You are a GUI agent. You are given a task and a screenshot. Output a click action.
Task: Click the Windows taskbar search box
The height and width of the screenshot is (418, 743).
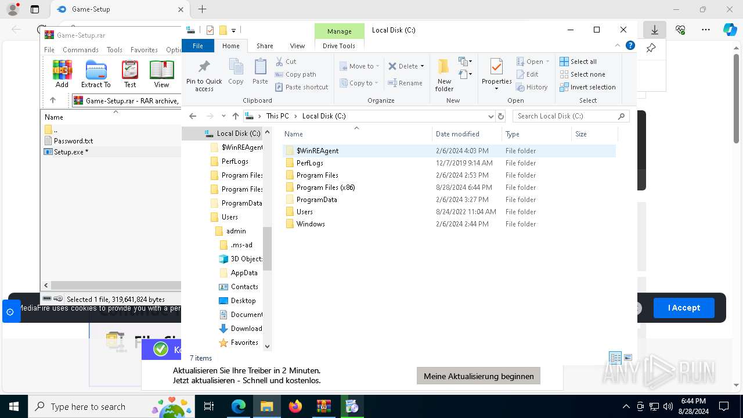coord(112,406)
